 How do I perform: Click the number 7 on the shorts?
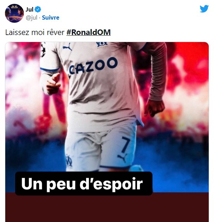tap(125, 145)
